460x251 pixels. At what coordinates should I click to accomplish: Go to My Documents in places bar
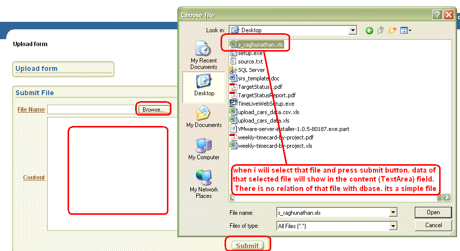(204, 117)
